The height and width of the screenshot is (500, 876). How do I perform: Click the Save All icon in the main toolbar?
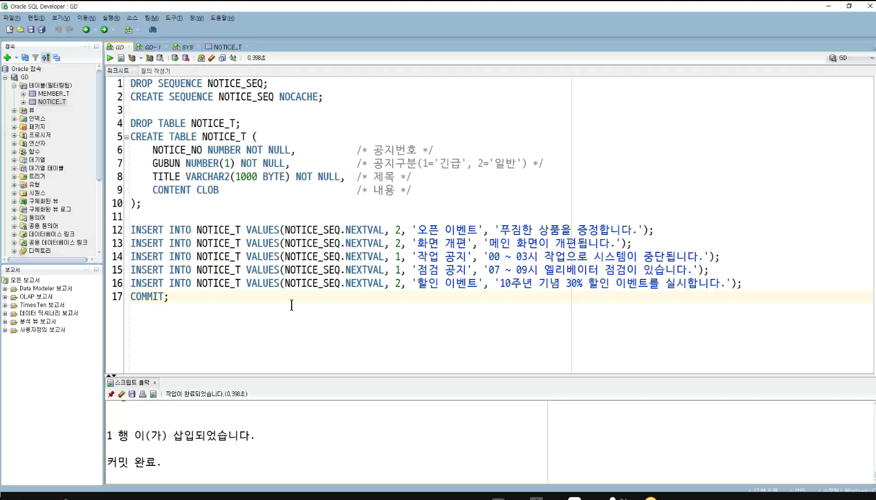coord(42,29)
